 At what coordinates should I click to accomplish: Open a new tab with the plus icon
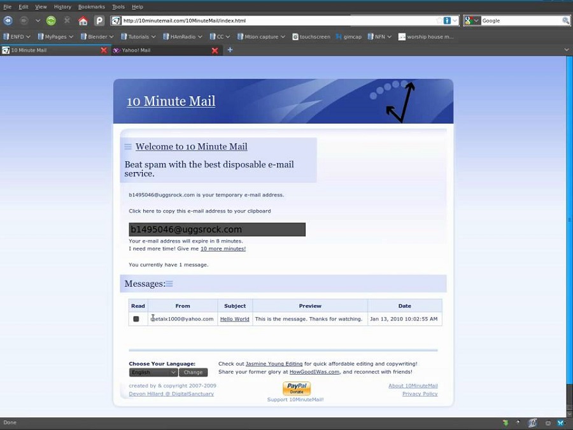230,50
